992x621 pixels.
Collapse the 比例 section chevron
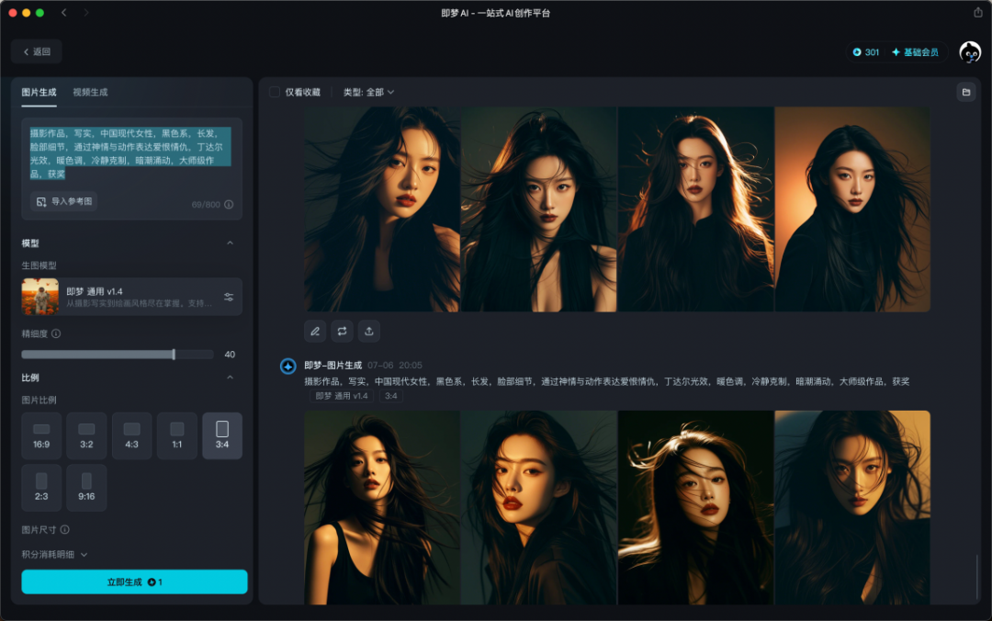[x=231, y=378]
